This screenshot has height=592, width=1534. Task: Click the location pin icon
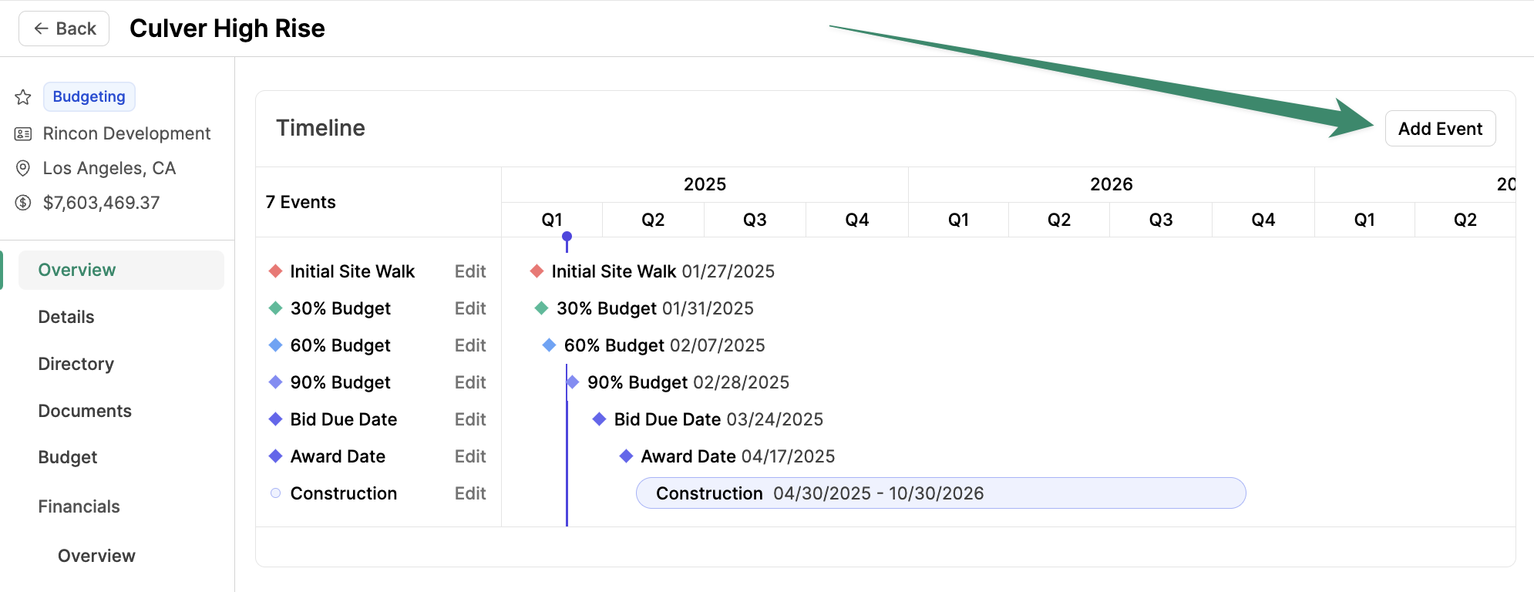pyautogui.click(x=23, y=168)
